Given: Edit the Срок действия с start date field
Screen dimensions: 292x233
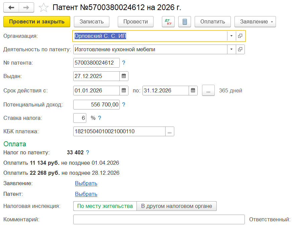Looking at the screenshot, I should click(96, 90).
